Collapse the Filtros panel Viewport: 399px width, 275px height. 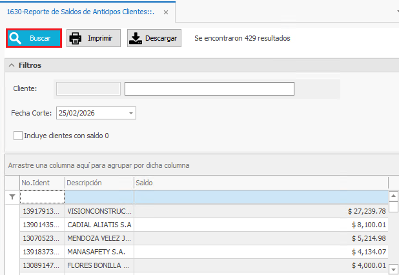pyautogui.click(x=12, y=66)
